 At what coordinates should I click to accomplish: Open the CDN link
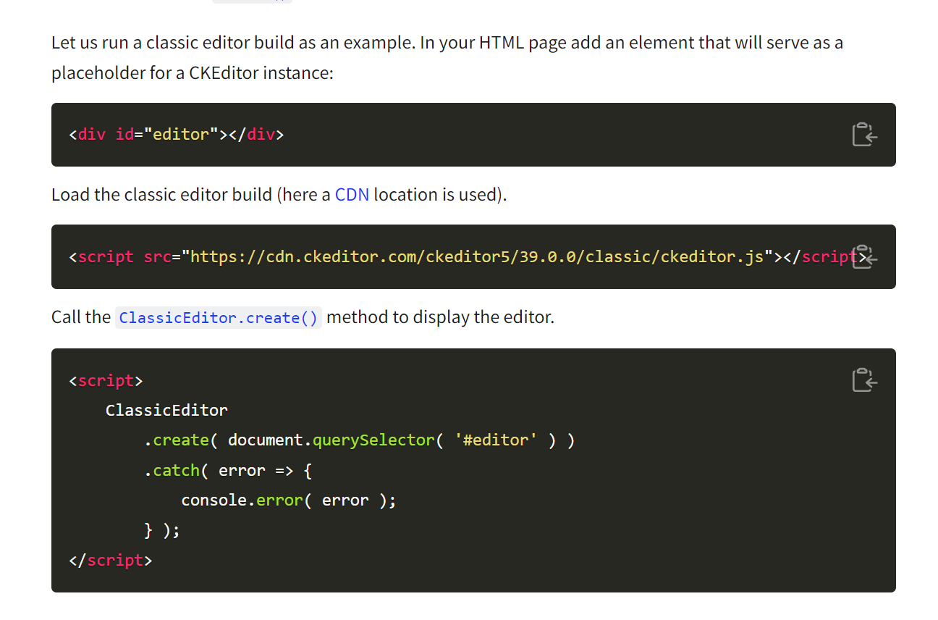[x=352, y=195]
